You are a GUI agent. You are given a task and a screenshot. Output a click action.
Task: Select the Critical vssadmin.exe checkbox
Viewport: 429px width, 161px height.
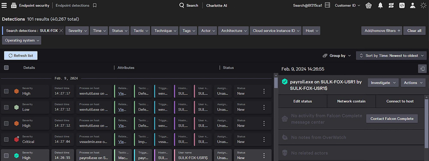[6, 140]
